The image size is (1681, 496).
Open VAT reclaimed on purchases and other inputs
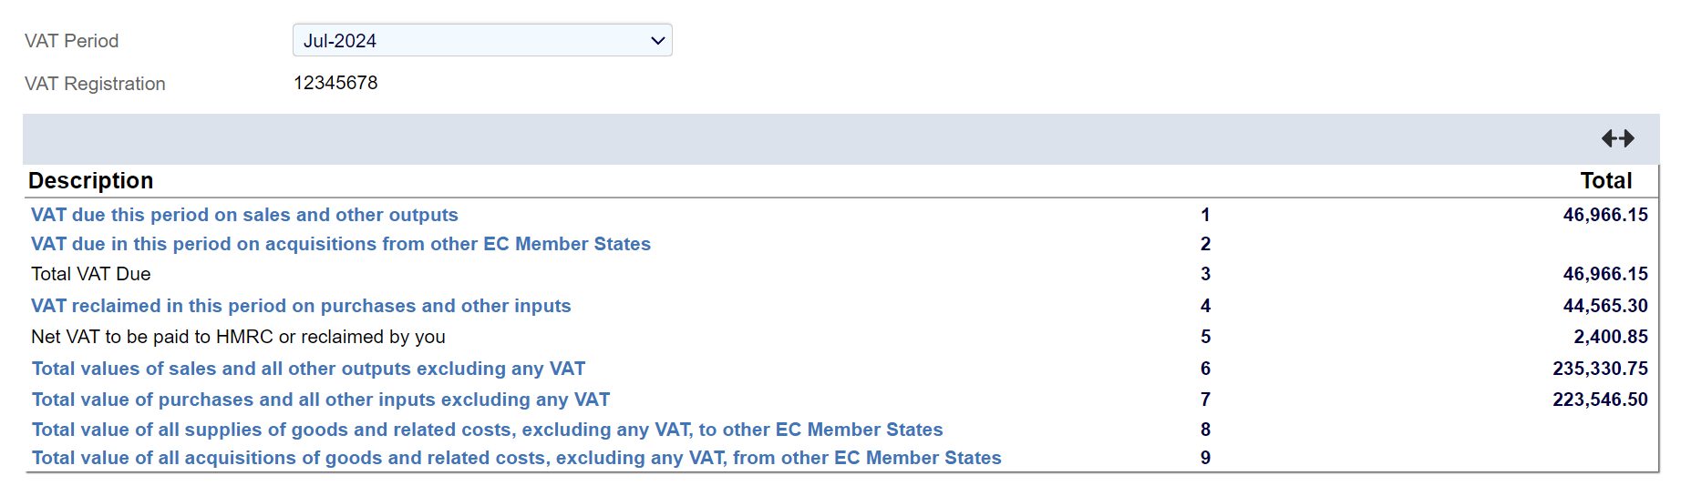pos(301,306)
